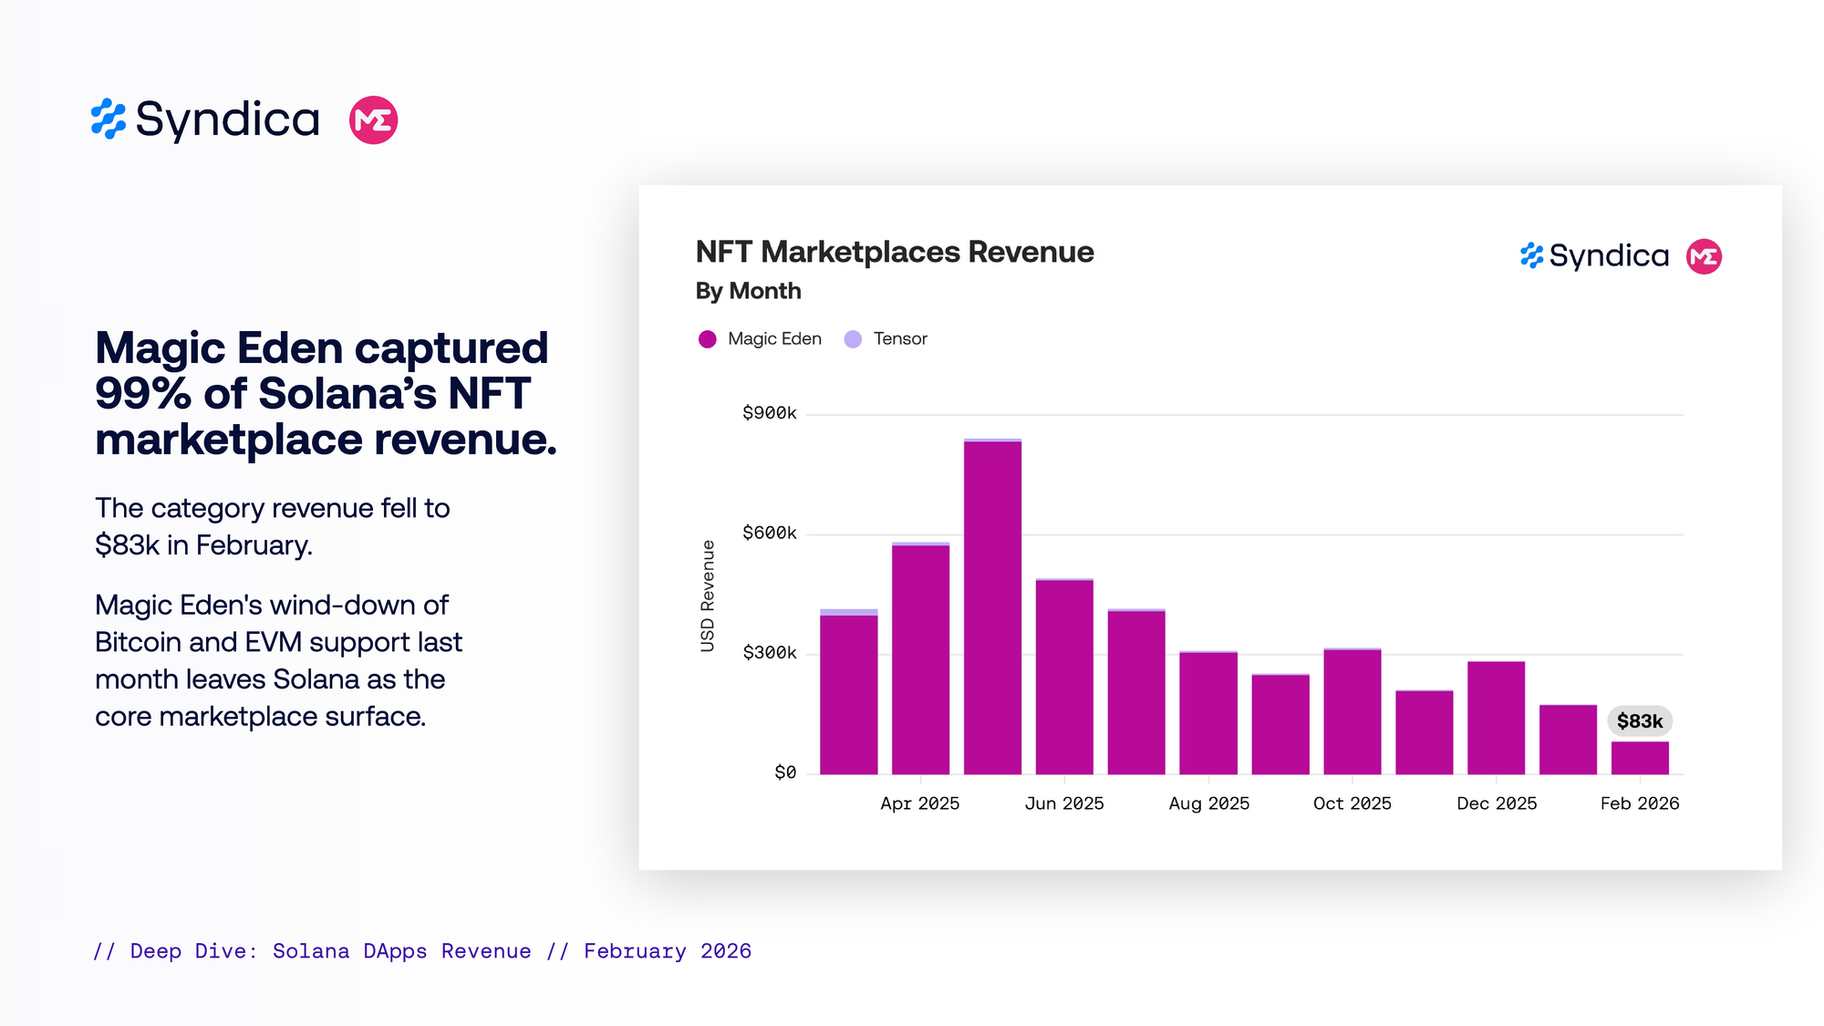1824x1026 pixels.
Task: Click the $900k y-axis label
Action: (769, 413)
